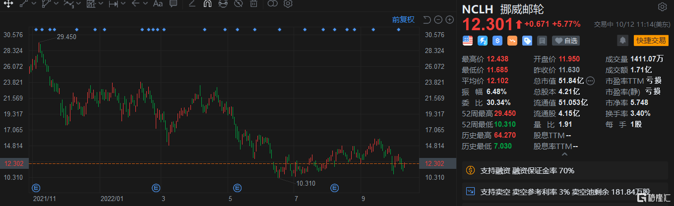Viewport: 674px width, 206px height.
Task: Toggle magnet snap mode
Action: (x=208, y=4)
